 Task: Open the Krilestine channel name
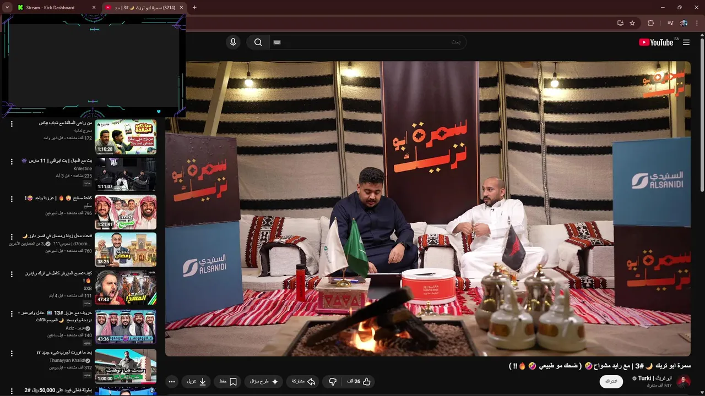[x=83, y=169]
